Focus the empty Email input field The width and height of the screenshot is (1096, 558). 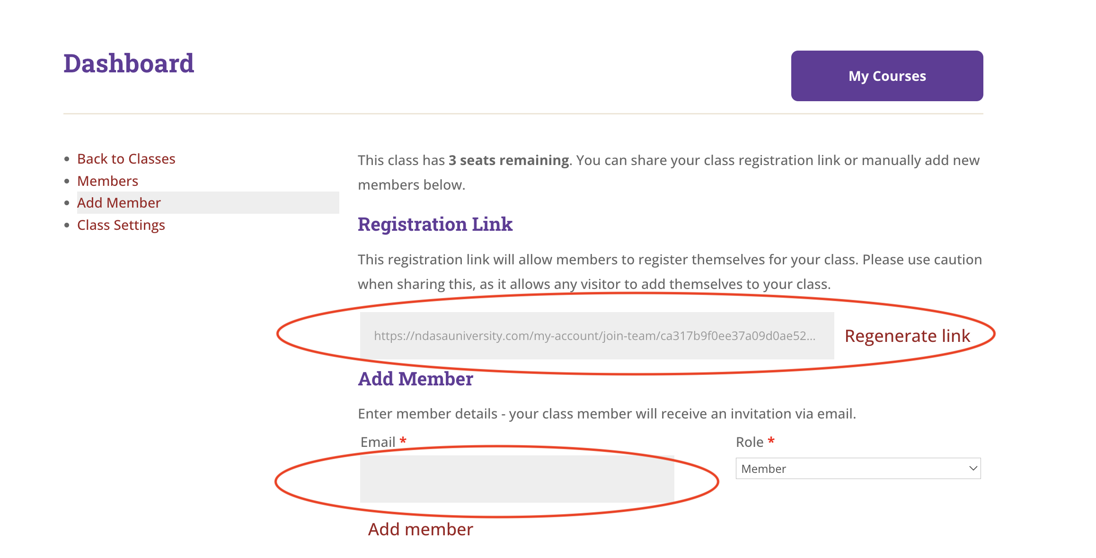tap(517, 479)
